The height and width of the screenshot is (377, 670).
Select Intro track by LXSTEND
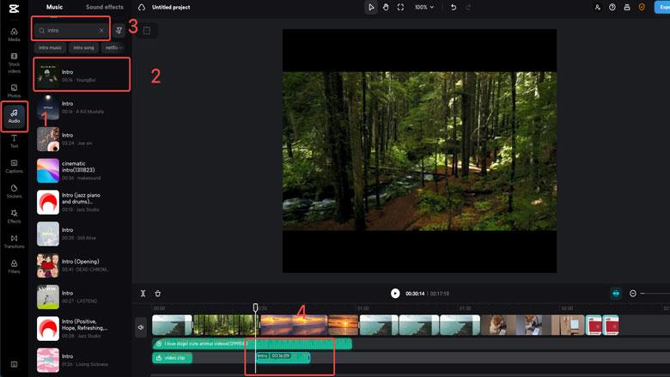click(x=82, y=297)
